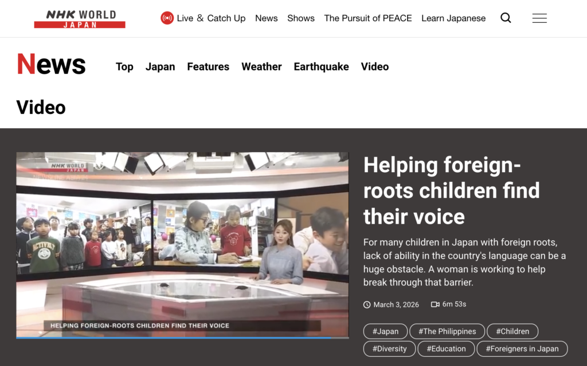Go to Shows in the top navigation

coord(301,18)
